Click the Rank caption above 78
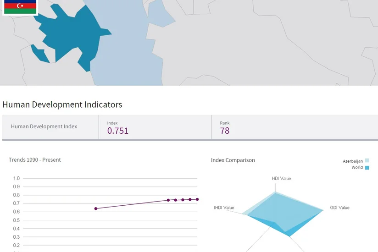Viewport: 378px width, 252px height. pyautogui.click(x=225, y=123)
